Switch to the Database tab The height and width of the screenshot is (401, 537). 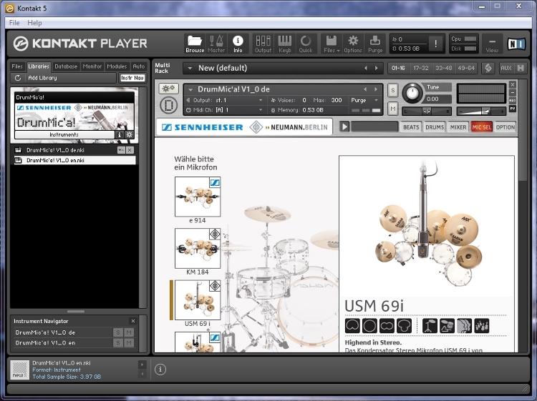point(66,66)
